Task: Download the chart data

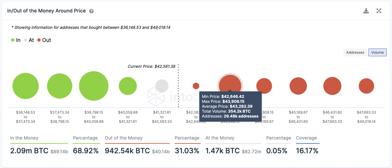Action: tap(366, 11)
